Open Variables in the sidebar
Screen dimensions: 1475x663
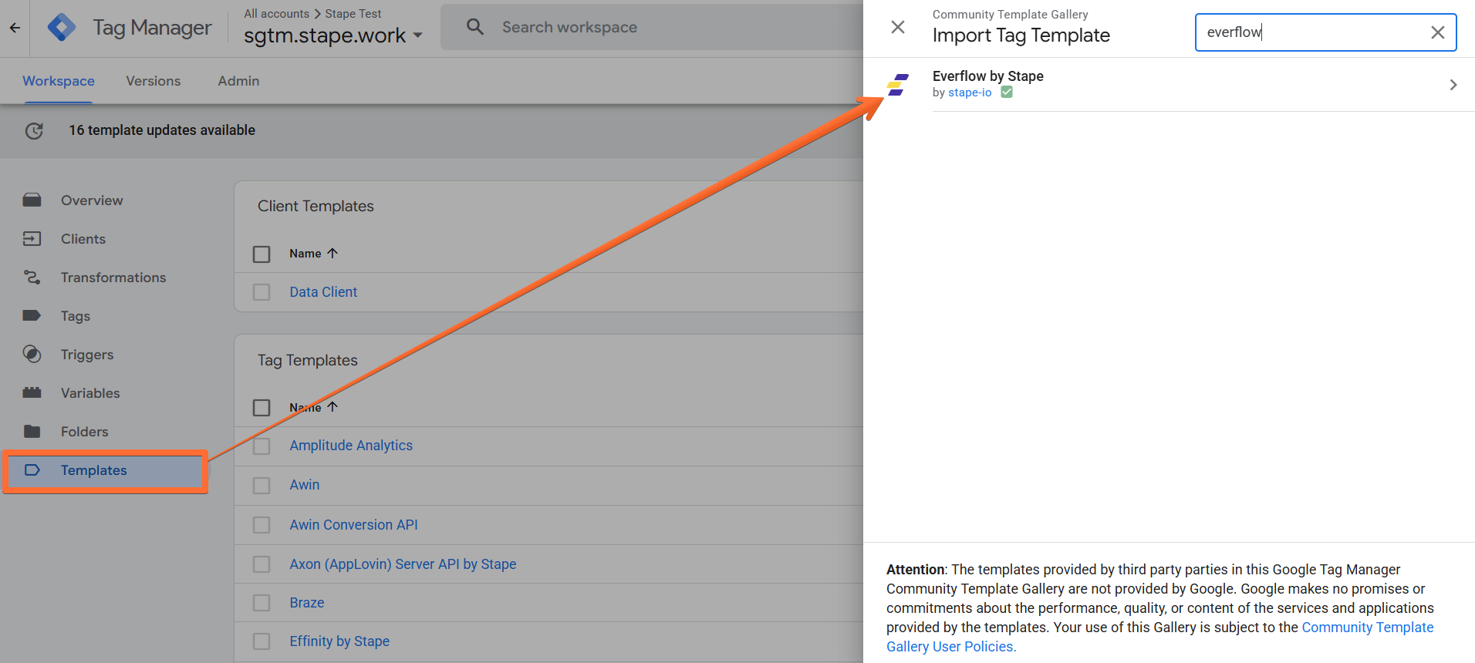tap(90, 393)
